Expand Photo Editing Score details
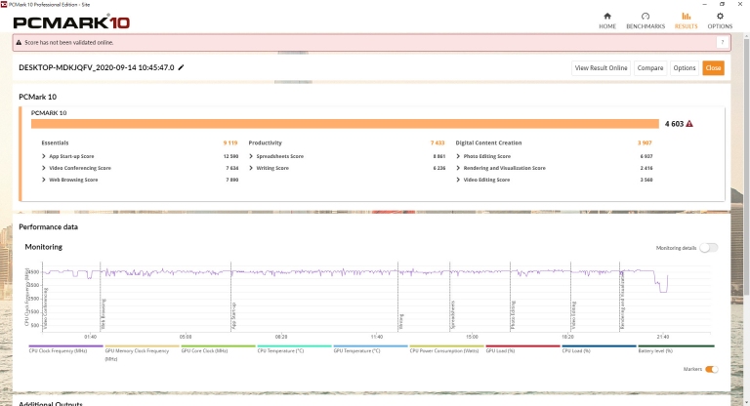 [458, 156]
